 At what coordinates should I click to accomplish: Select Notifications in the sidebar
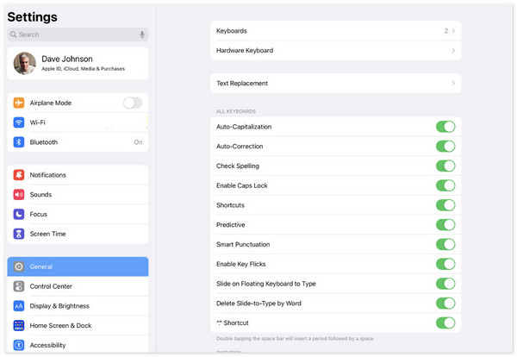(78, 174)
